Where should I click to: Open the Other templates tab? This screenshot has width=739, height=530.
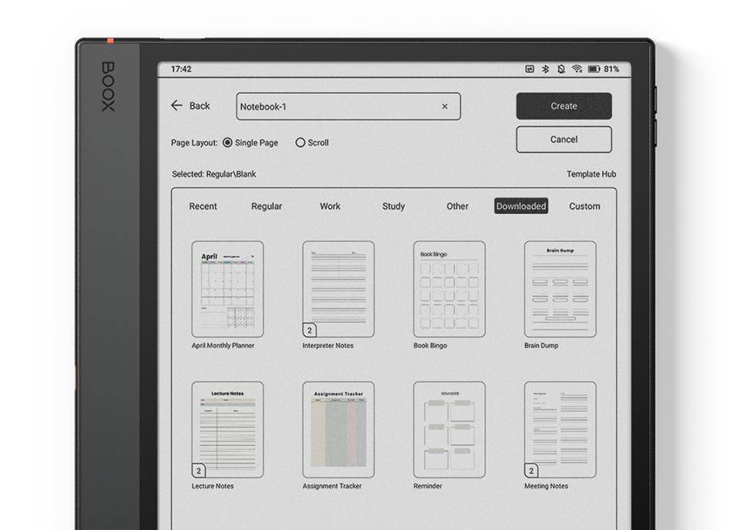point(457,206)
